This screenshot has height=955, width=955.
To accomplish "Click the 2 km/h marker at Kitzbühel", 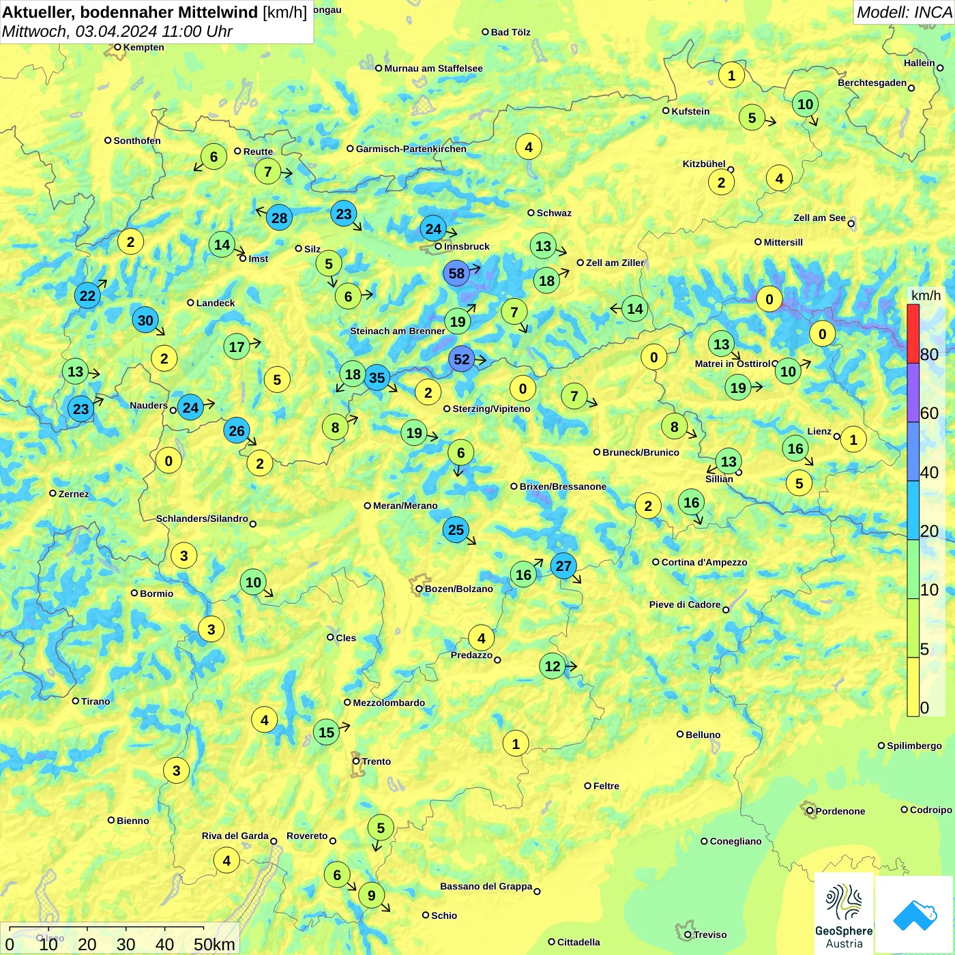I will coord(721,182).
